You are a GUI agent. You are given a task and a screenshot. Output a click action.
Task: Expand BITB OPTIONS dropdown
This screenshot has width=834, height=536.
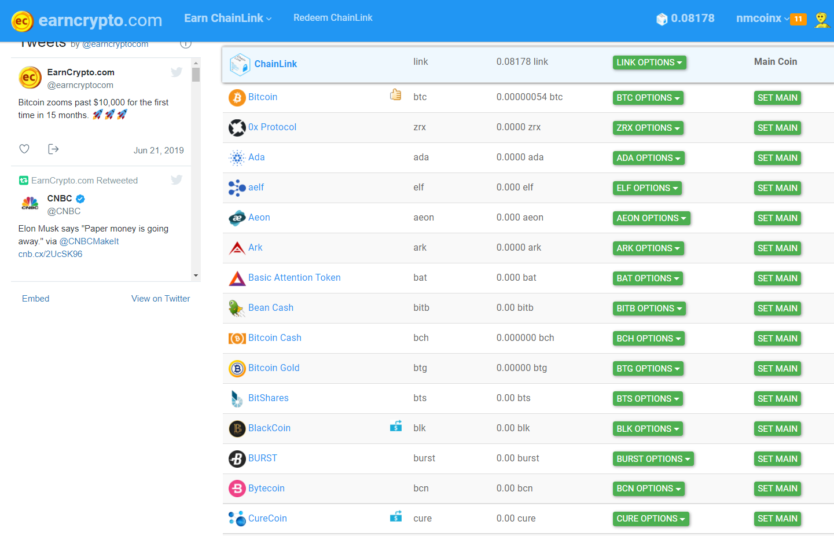(649, 309)
